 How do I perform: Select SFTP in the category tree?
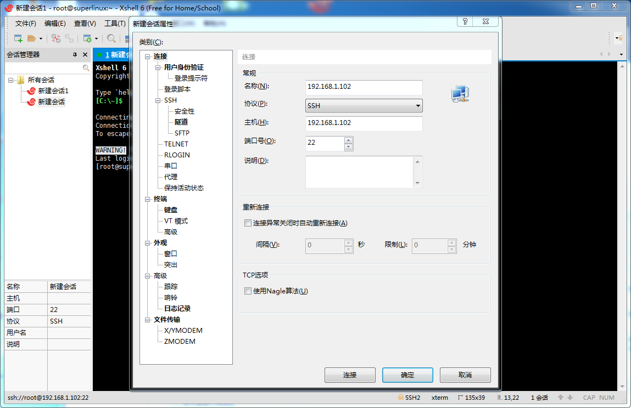pos(182,133)
